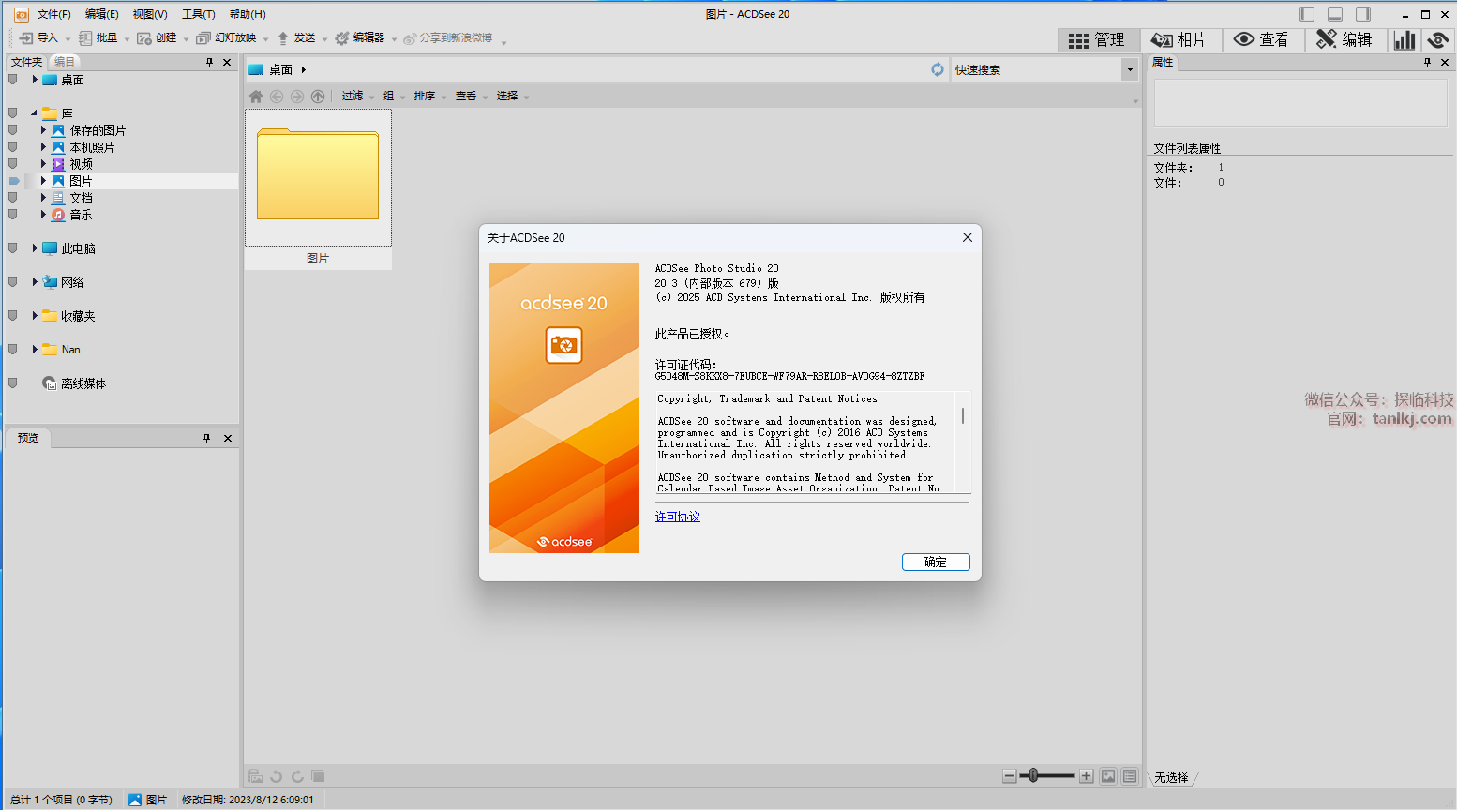
Task: Toggle the Easy-Select marker beside 视频
Action: pyautogui.click(x=13, y=164)
